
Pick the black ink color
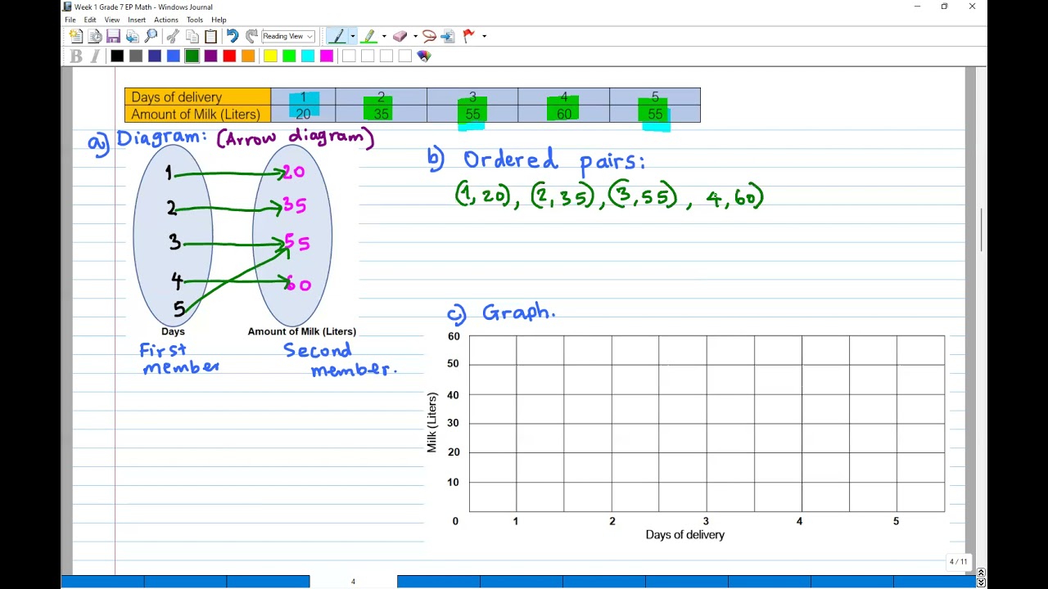click(117, 56)
